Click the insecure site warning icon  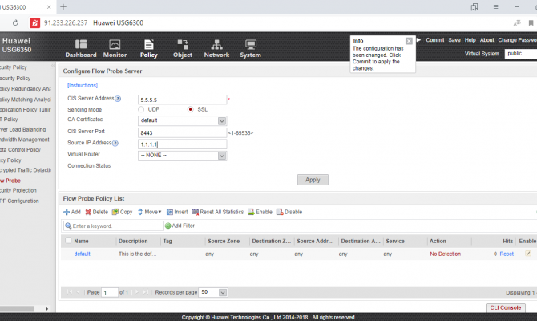pyautogui.click(x=34, y=23)
